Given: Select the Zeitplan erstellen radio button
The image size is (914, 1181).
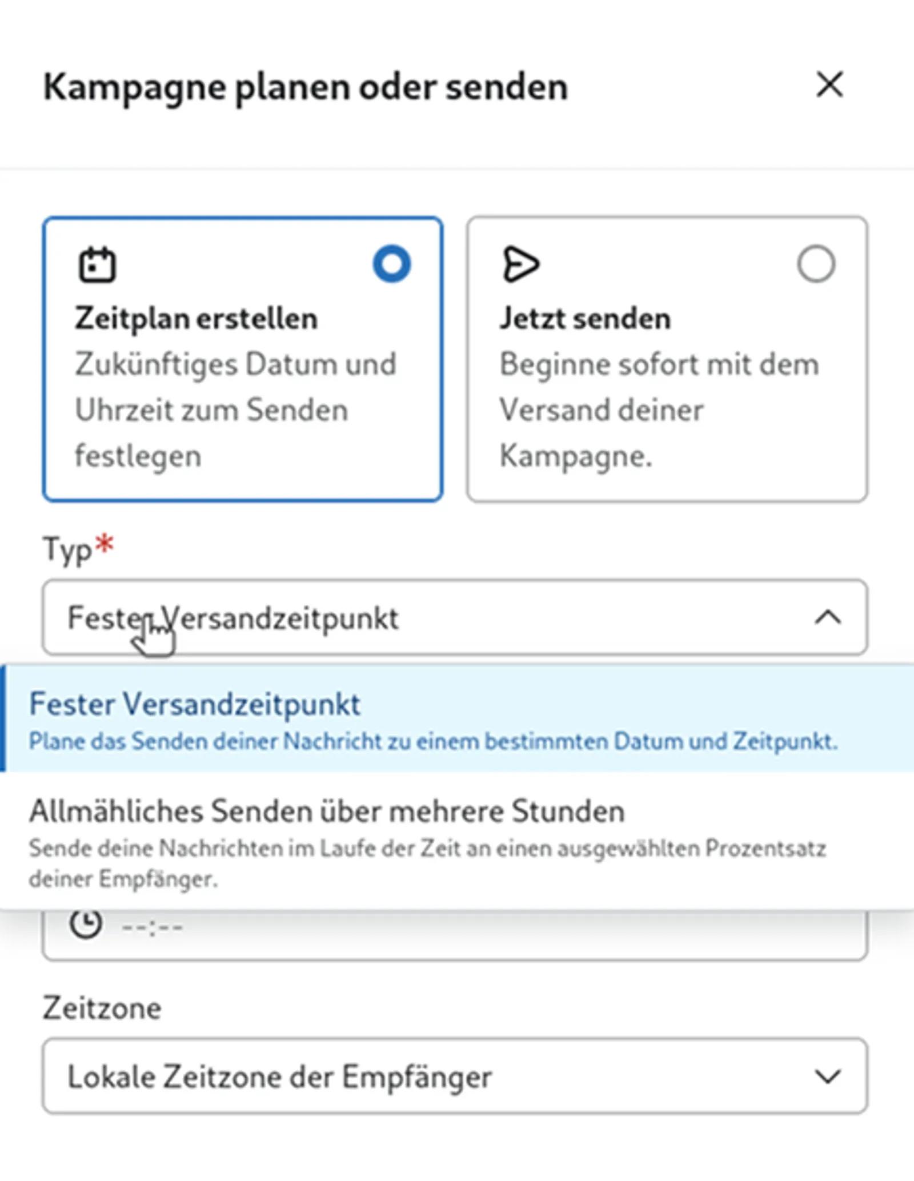Looking at the screenshot, I should pos(391,263).
